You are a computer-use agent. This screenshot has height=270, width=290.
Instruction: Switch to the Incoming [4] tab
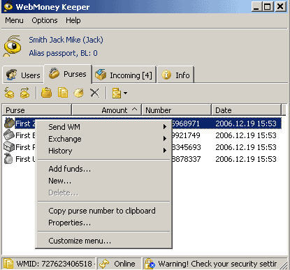pyautogui.click(x=124, y=75)
